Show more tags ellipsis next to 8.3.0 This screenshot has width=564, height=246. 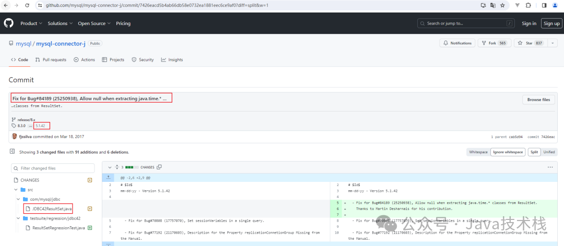30,126
